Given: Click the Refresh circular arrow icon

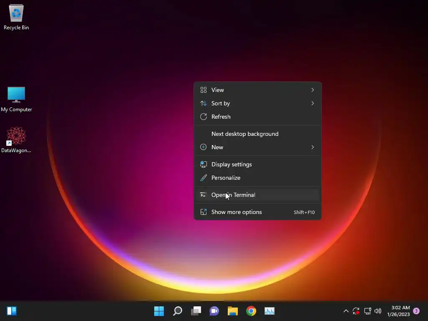Looking at the screenshot, I should [204, 117].
